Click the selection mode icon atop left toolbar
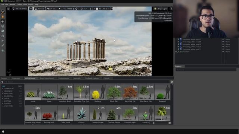The width and height of the screenshot is (239, 134). coord(3,12)
